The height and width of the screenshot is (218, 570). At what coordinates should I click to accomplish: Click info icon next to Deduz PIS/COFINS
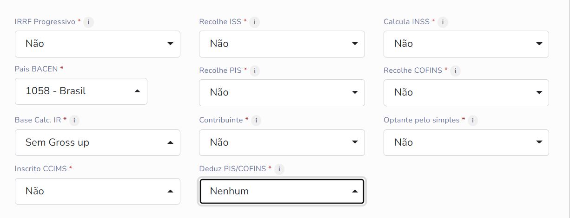pos(279,169)
